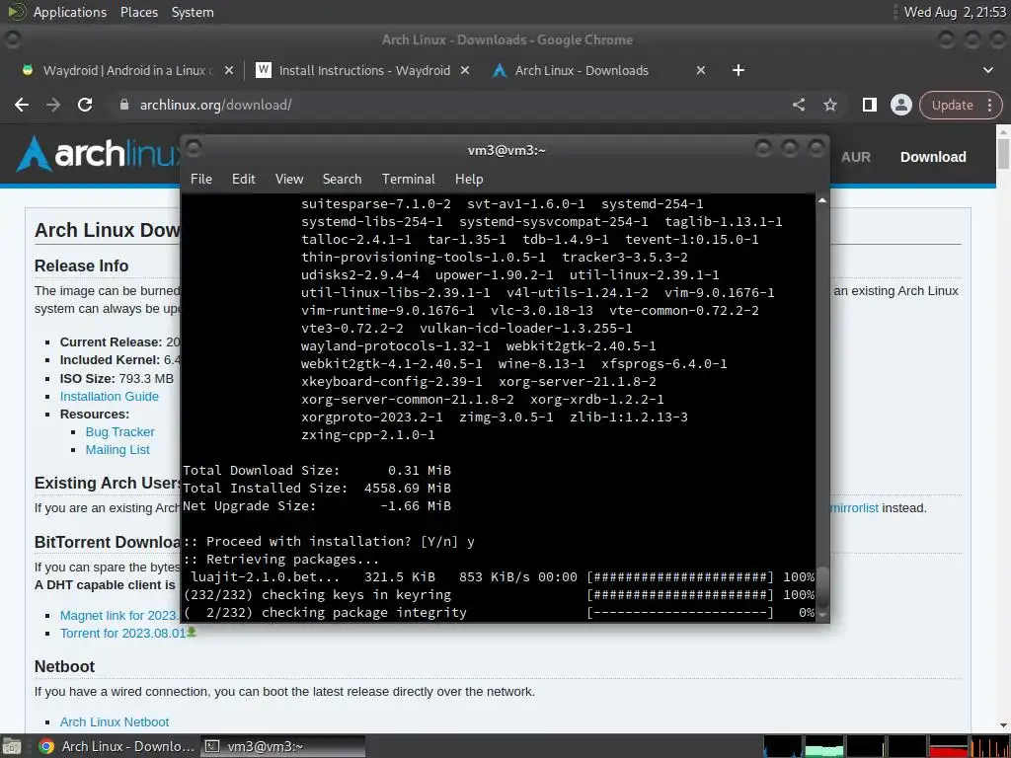Click the mirrorlist link
This screenshot has height=758, width=1011.
click(854, 508)
